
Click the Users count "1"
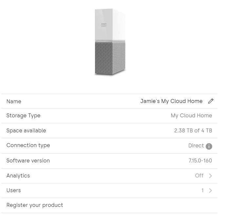pyautogui.click(x=202, y=191)
